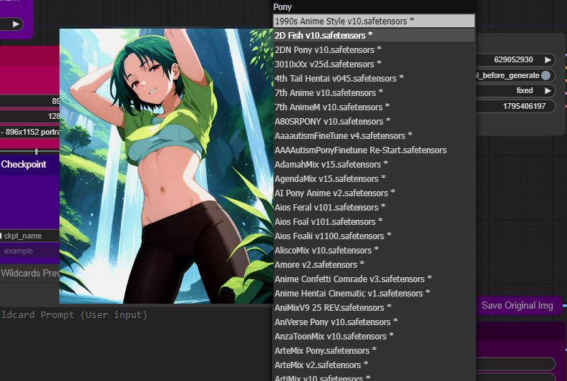Click the Checkpoint node title
Image resolution: width=567 pixels, height=381 pixels.
point(24,164)
